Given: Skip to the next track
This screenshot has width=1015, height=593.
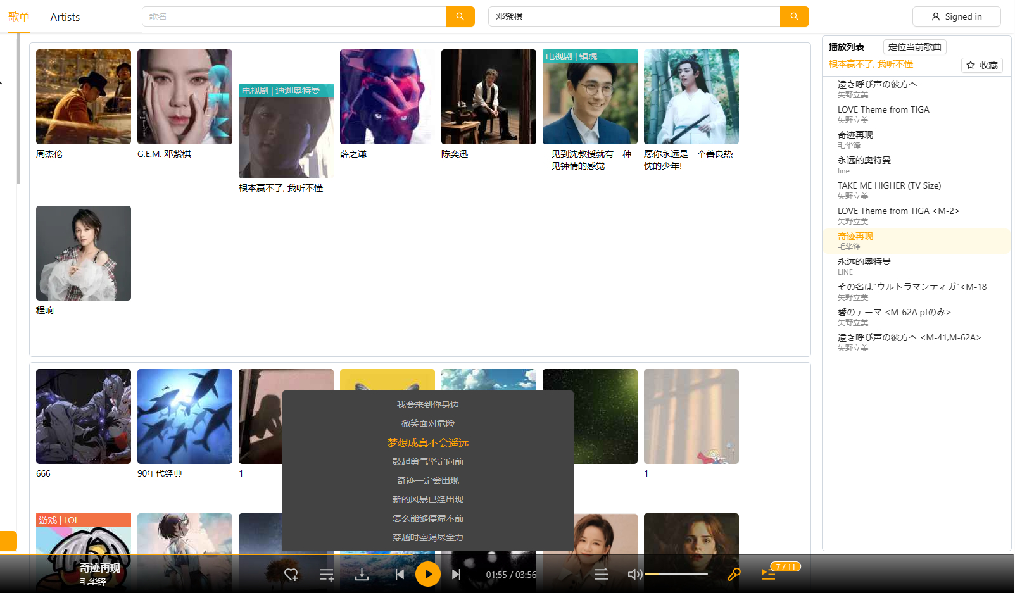Looking at the screenshot, I should [x=457, y=575].
